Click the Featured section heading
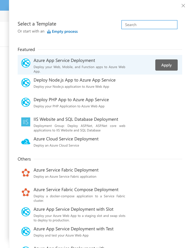Image resolution: width=190 pixels, height=248 pixels. pos(26,50)
